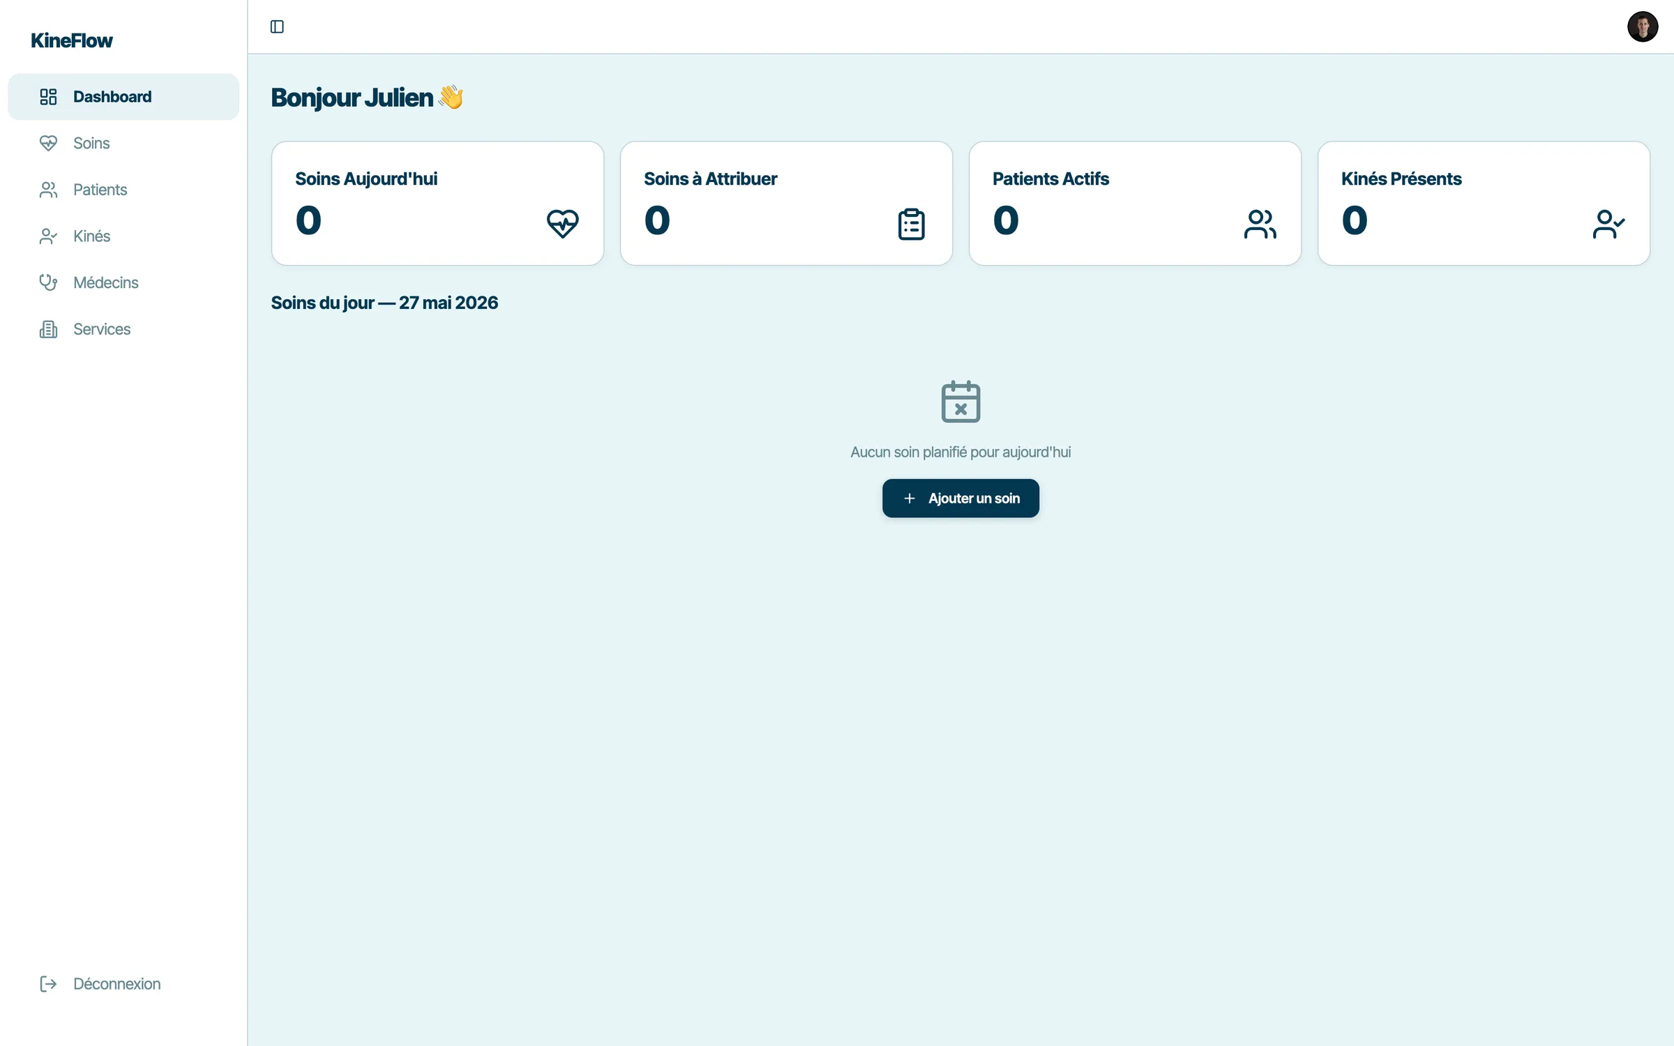Screen dimensions: 1674x1046
Task: Click the 0 count in Soins Aujourd'hui
Action: pyautogui.click(x=308, y=220)
